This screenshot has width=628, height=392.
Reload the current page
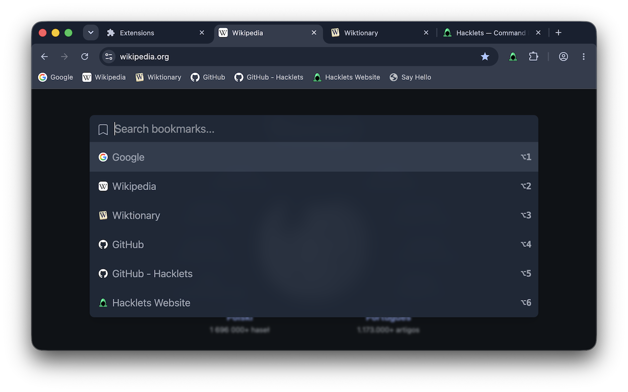tap(84, 57)
